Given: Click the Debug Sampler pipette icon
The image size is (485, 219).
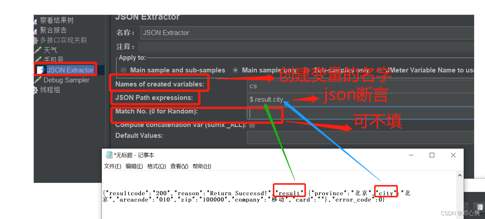Looking at the screenshot, I should (38, 80).
